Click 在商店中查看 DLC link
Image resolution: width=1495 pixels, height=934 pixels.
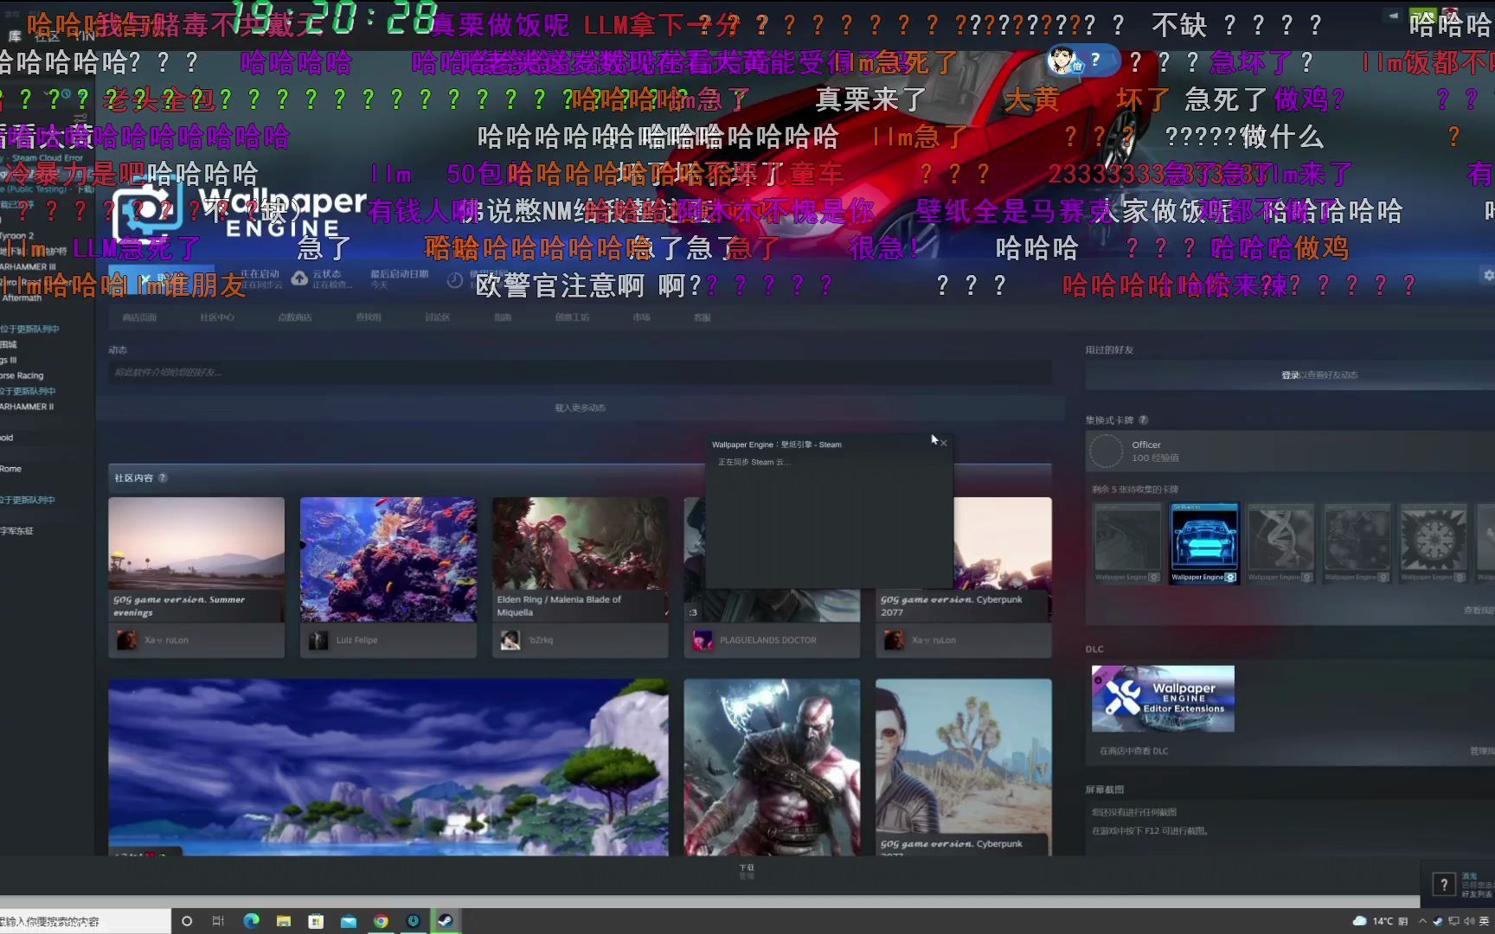pos(1133,752)
